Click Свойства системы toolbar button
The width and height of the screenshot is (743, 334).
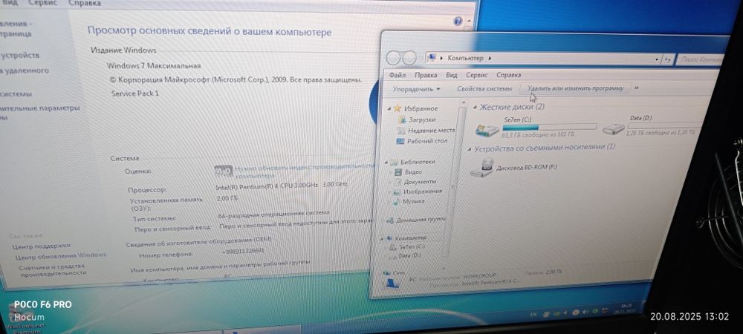484,88
